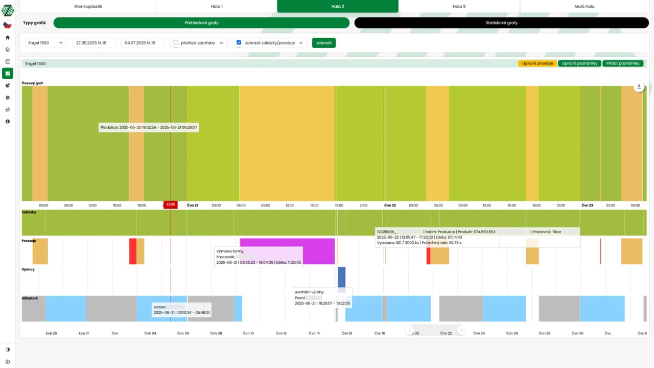Image resolution: width=654 pixels, height=368 pixels.
Task: Click the green zobrazit button
Action: pyautogui.click(x=323, y=43)
